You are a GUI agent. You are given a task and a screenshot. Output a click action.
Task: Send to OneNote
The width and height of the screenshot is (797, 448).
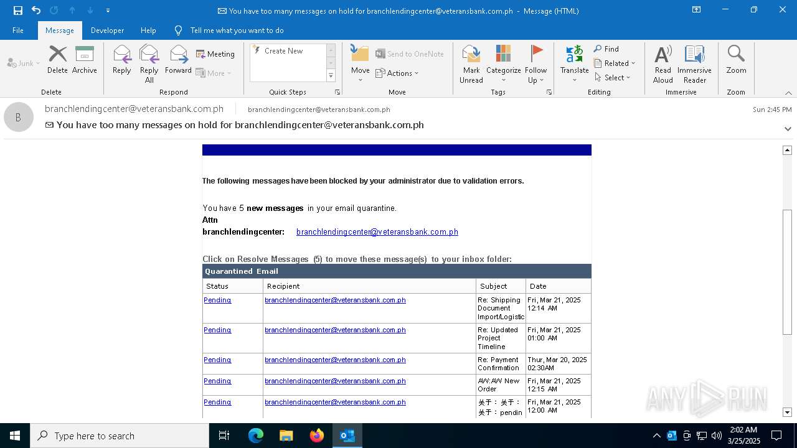coord(410,54)
